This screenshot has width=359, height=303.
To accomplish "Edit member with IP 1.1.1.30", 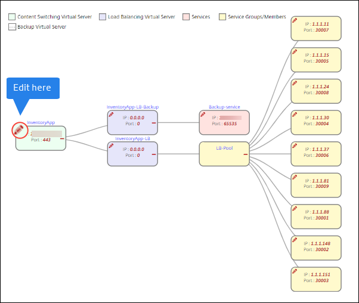I will pyautogui.click(x=295, y=115).
